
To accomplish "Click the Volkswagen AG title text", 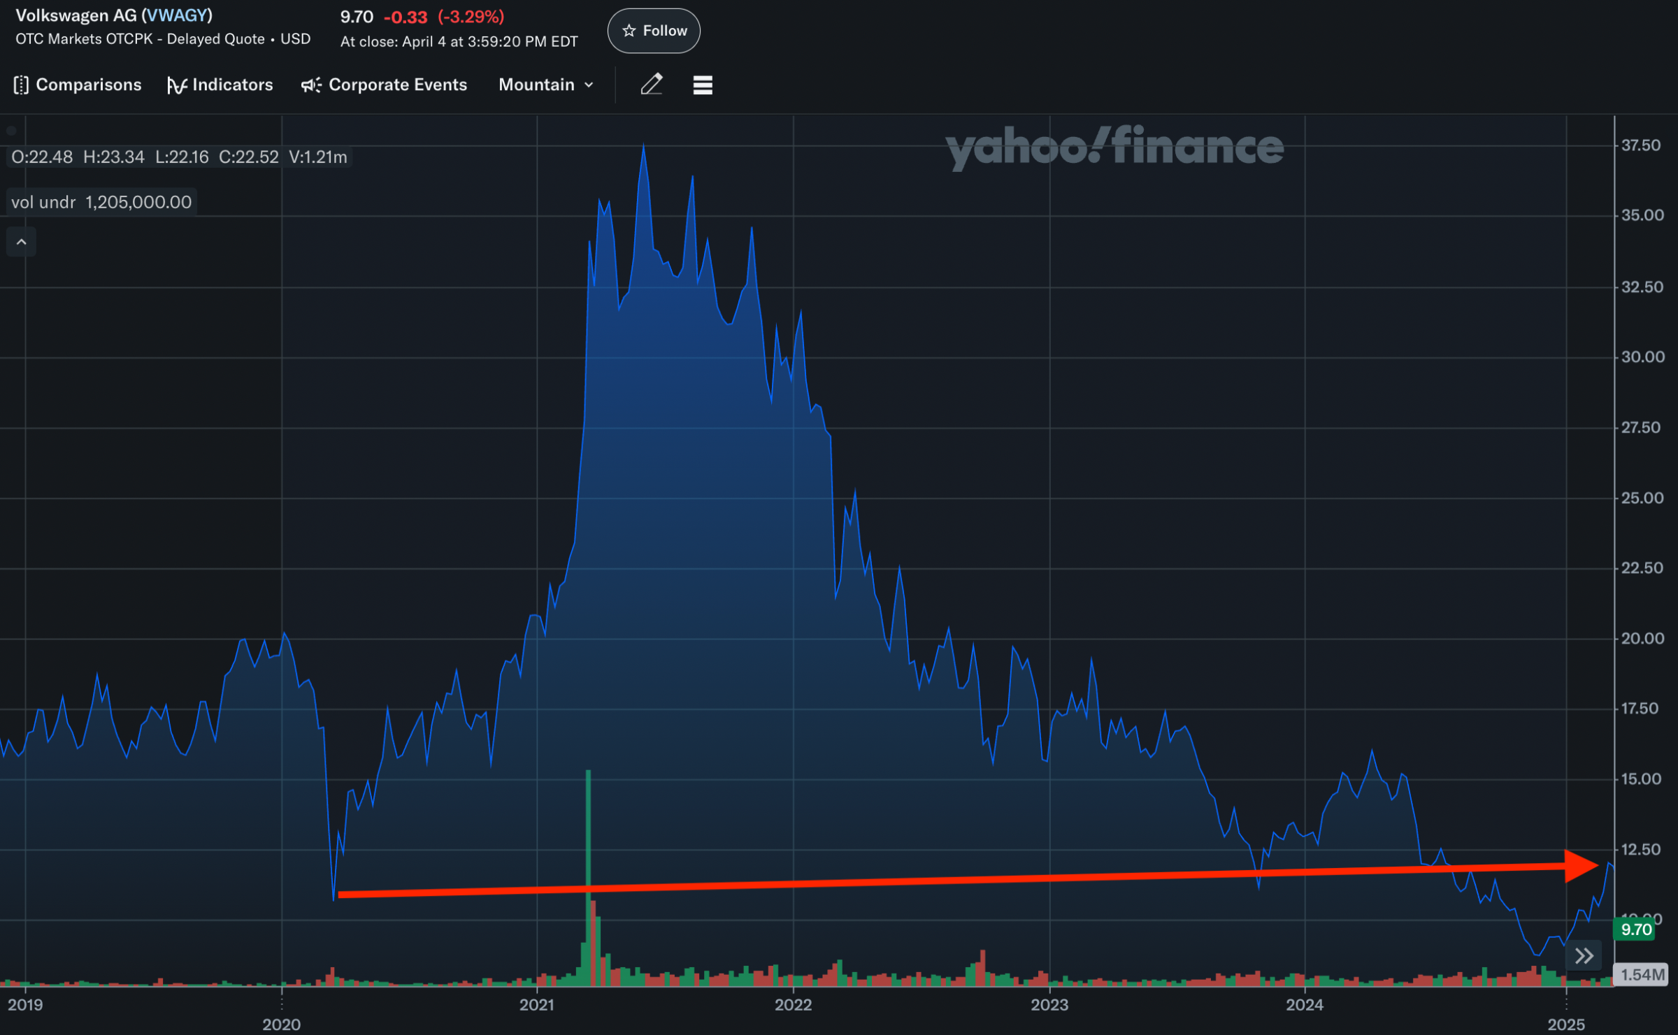I will (x=76, y=15).
